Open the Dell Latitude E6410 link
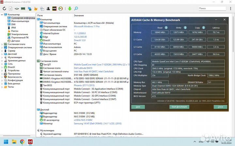Image resolution: width=235 pixels, height=146 pixels. [x=83, y=68]
